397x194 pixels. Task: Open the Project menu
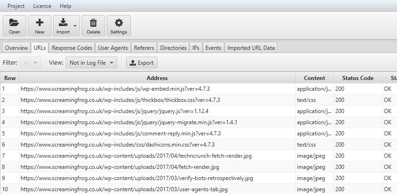(x=16, y=6)
